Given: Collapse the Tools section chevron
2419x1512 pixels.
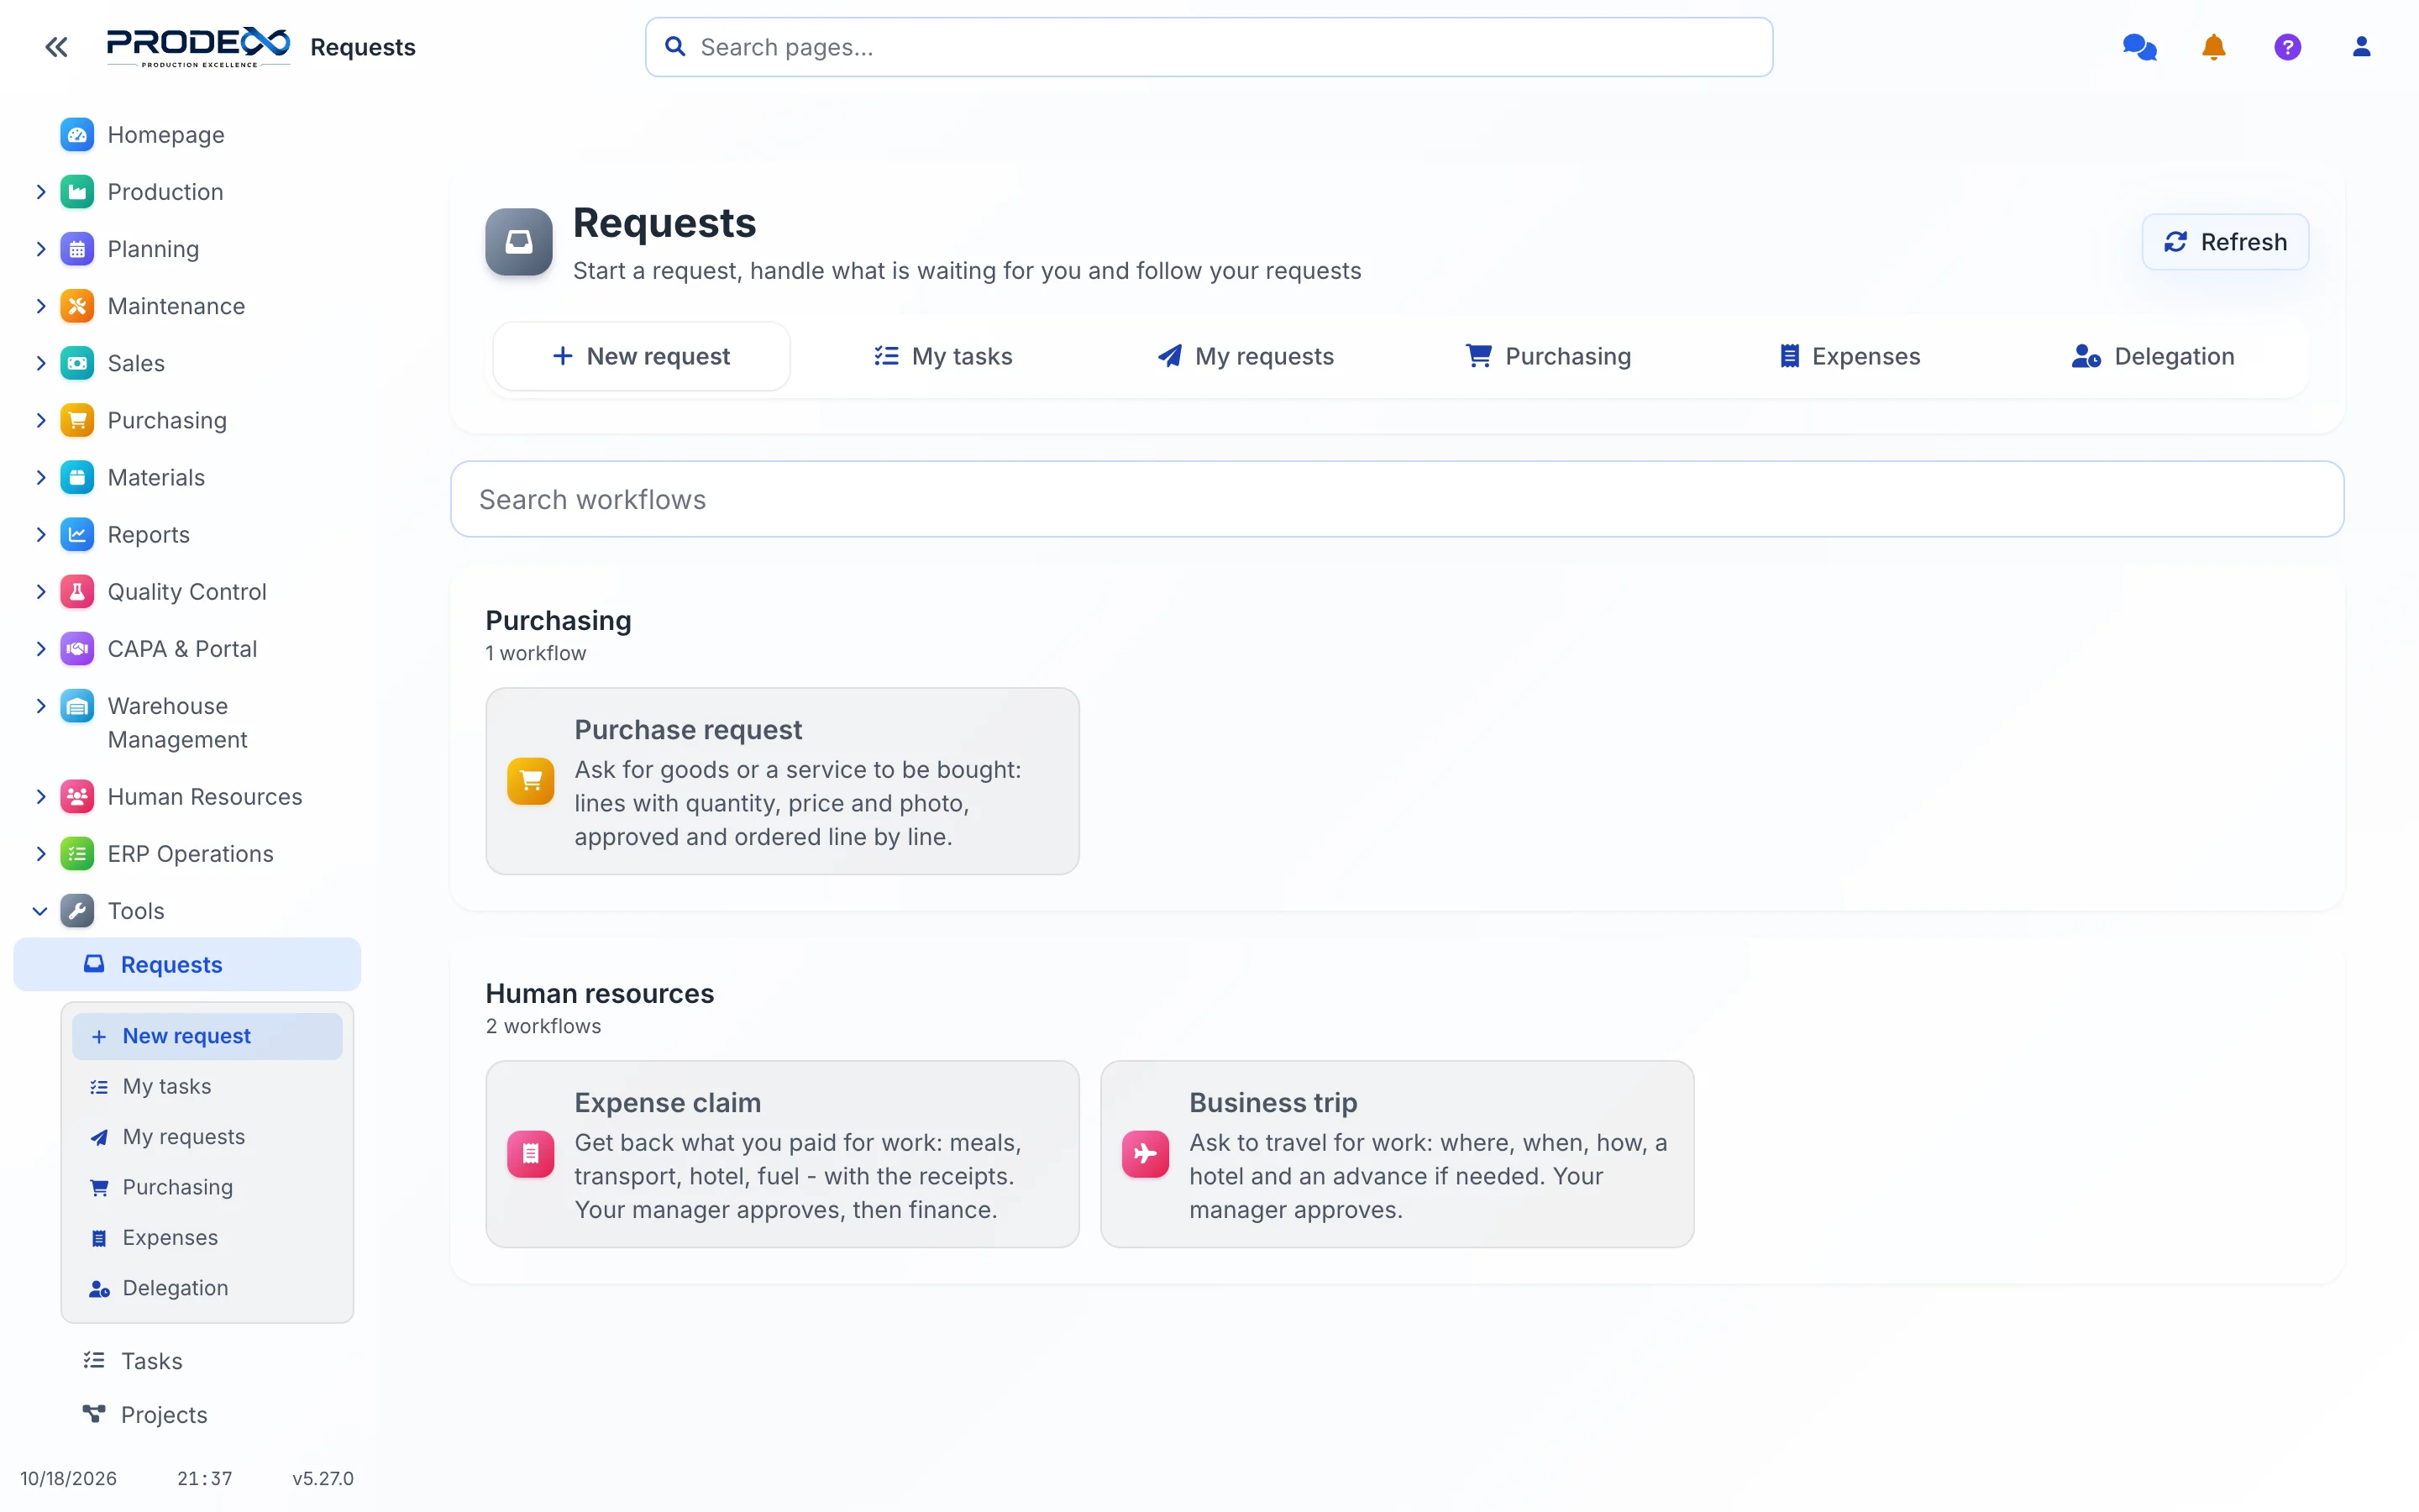Looking at the screenshot, I should (40, 911).
